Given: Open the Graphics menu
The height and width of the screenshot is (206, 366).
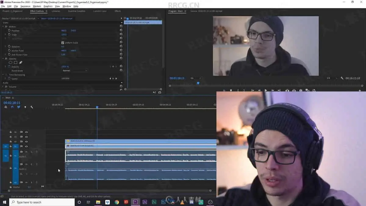Looking at the screenshot, I should tap(48, 6).
